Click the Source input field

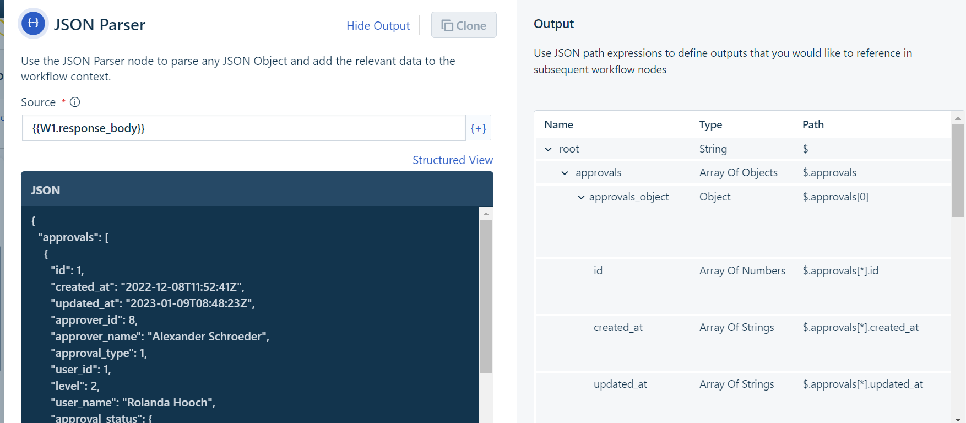[x=244, y=128]
